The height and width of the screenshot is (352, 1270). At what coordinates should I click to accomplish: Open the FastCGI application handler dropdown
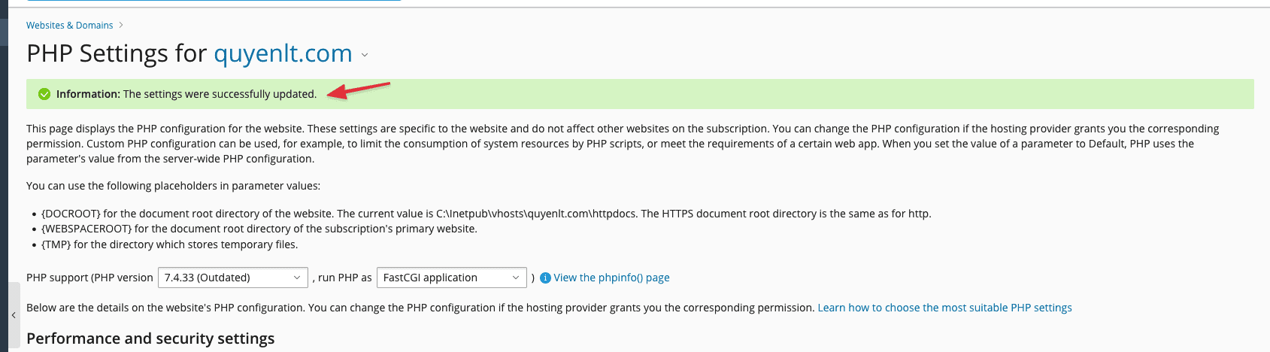pyautogui.click(x=451, y=278)
